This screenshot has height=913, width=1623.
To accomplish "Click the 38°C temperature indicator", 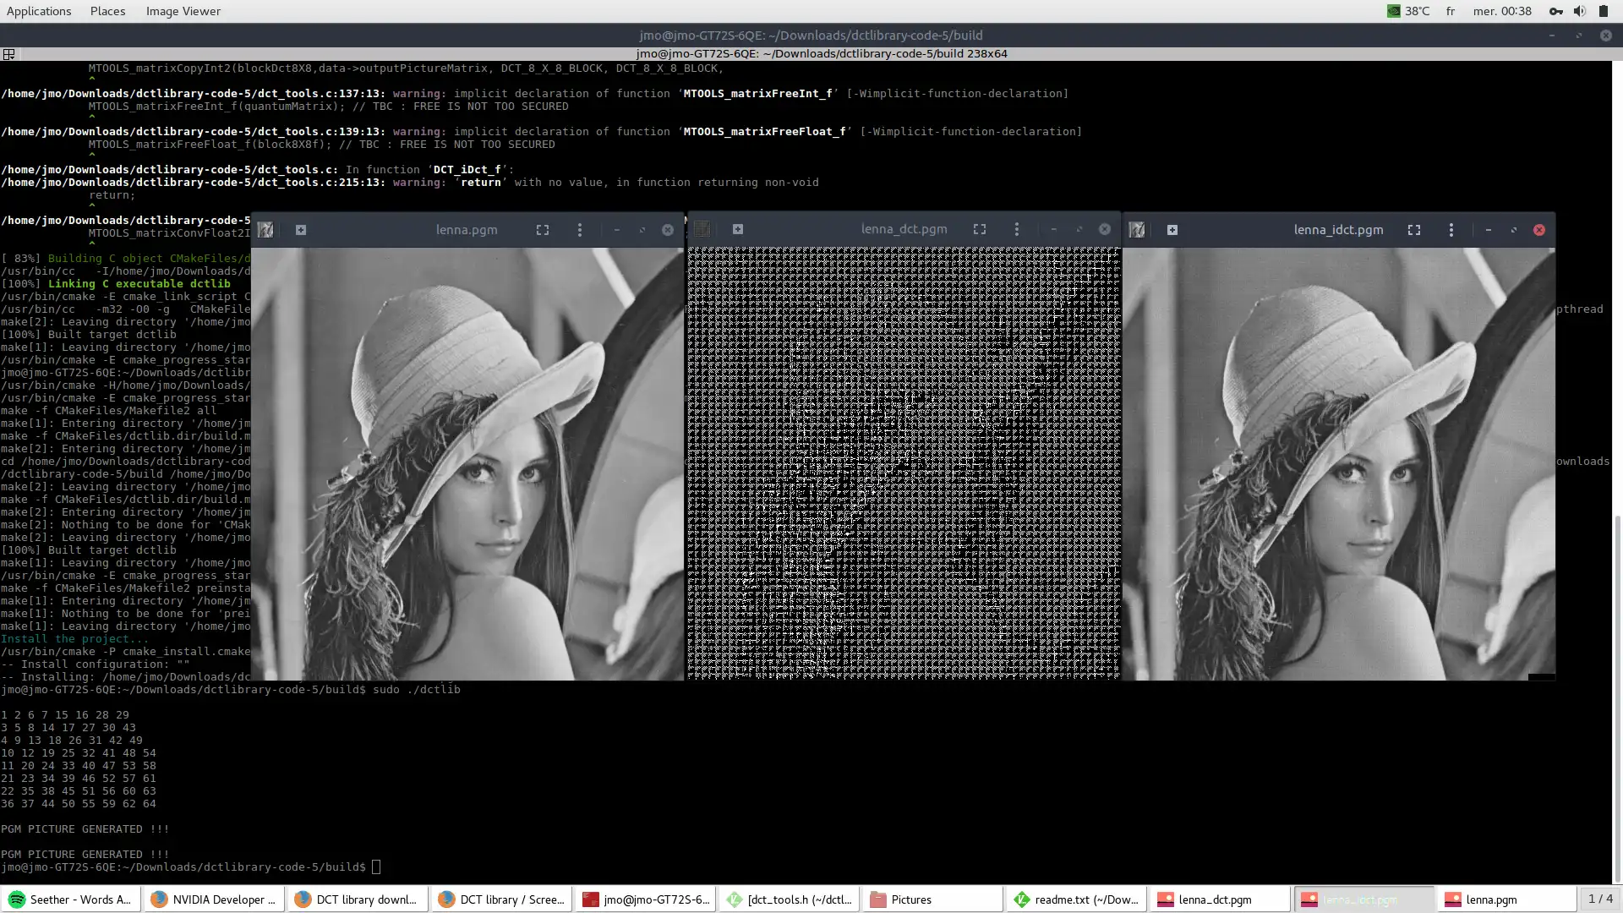I will [1408, 11].
